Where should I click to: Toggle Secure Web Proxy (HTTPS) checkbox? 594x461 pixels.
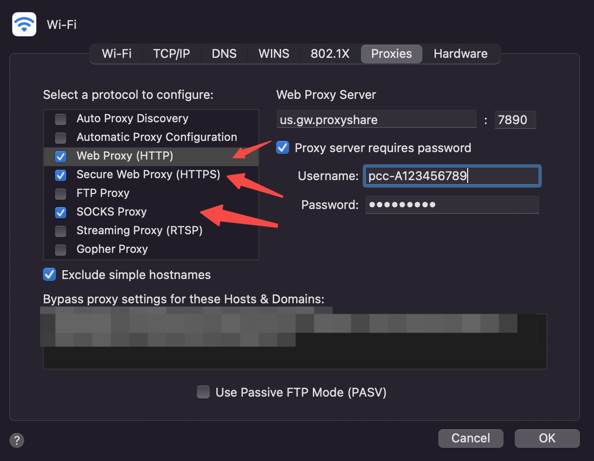coord(61,175)
